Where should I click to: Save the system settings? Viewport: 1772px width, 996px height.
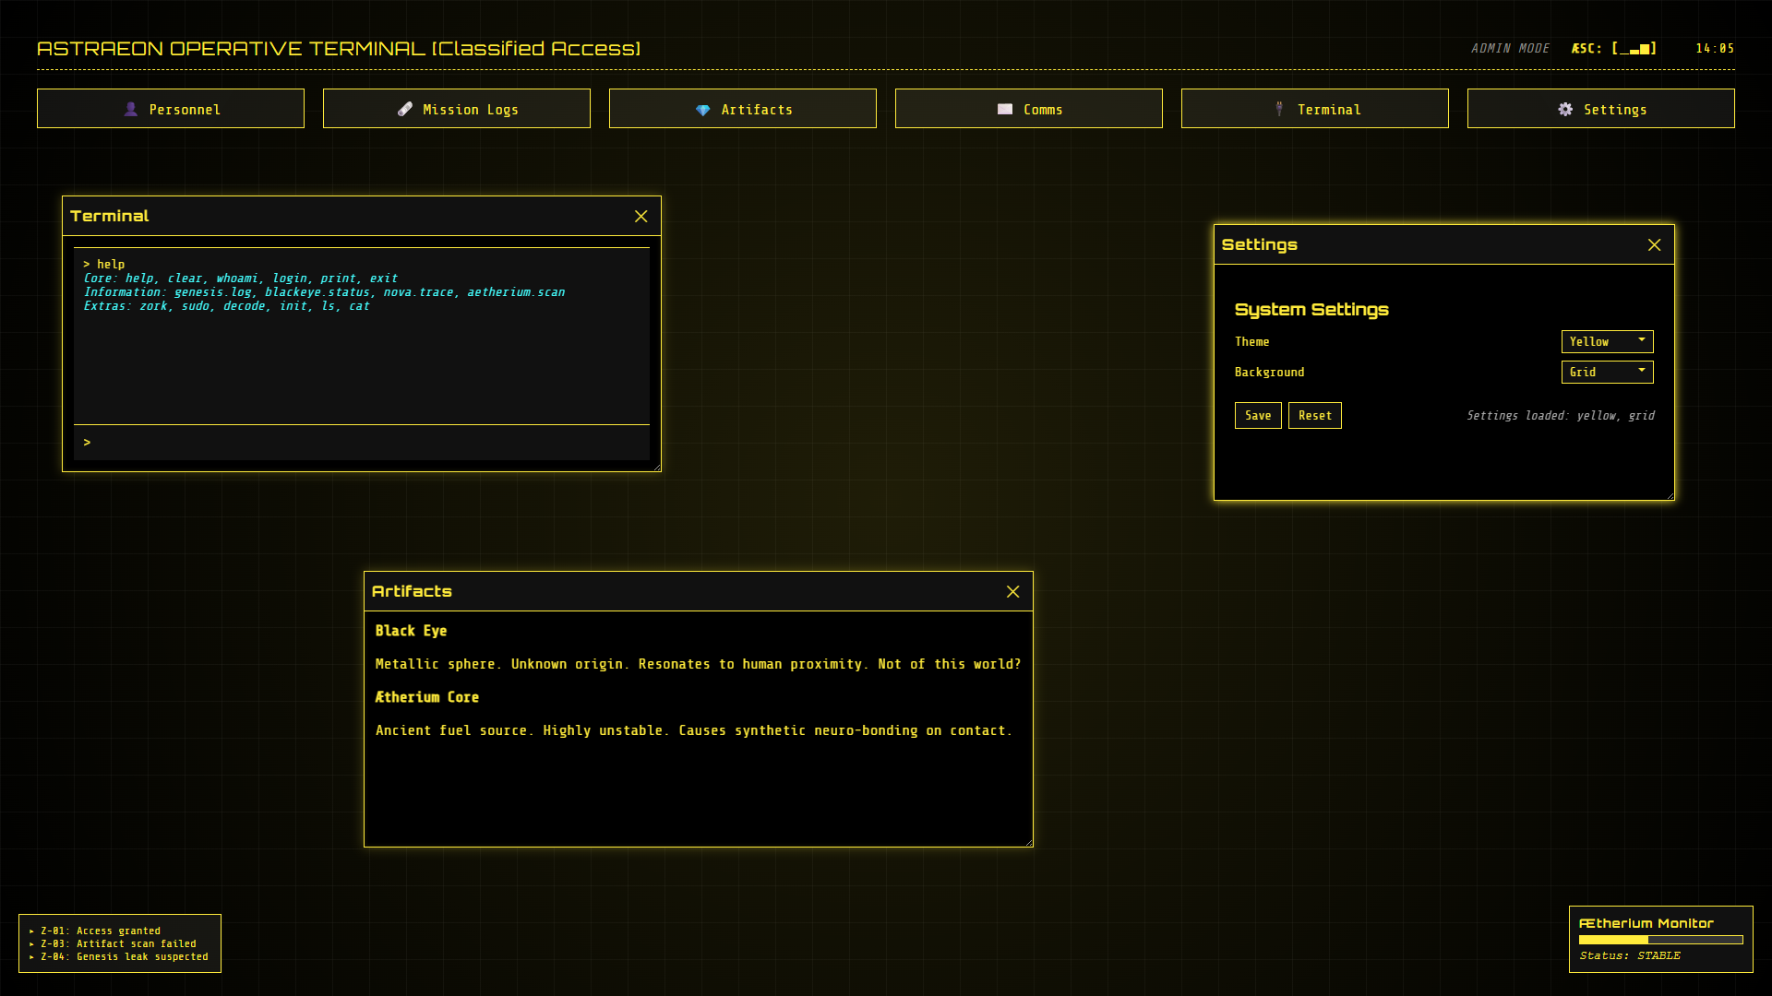(1257, 415)
